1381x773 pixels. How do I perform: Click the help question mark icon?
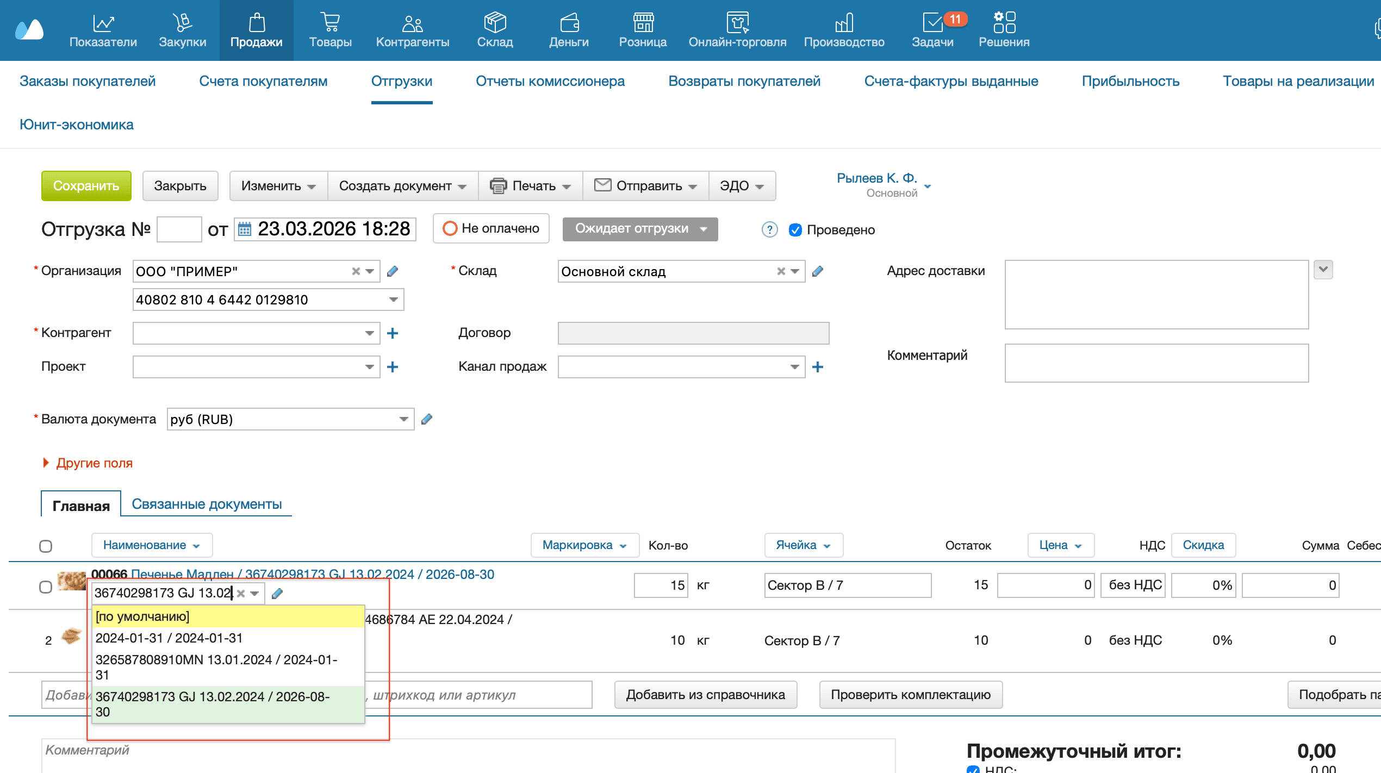(769, 229)
